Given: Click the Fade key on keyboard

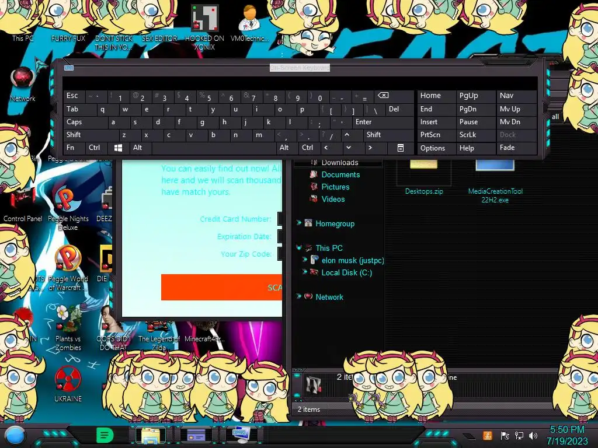Looking at the screenshot, I should point(516,148).
